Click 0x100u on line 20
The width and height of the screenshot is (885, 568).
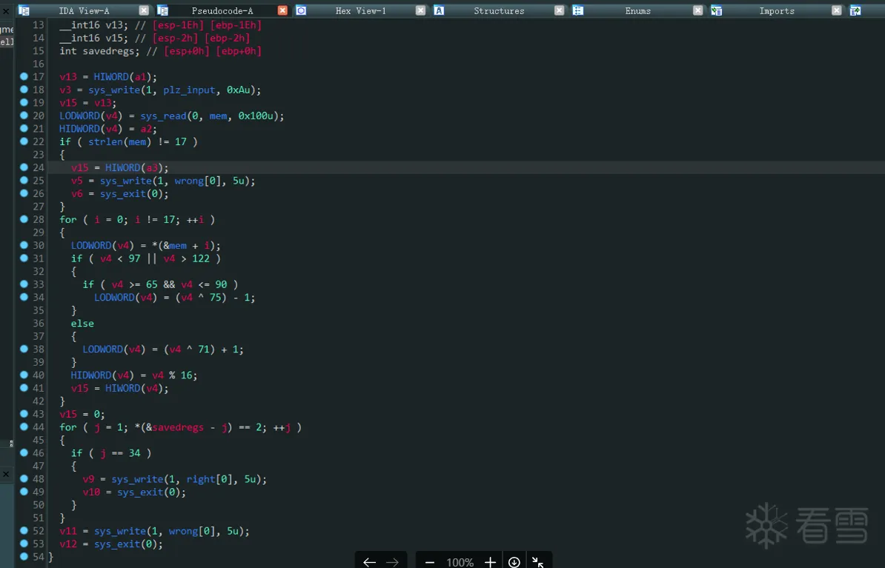click(256, 116)
